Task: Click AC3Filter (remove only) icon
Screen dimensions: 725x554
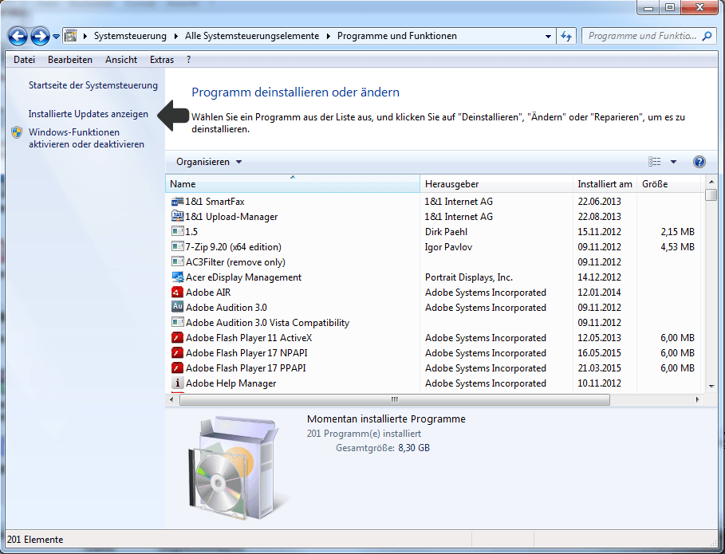Action: click(178, 262)
